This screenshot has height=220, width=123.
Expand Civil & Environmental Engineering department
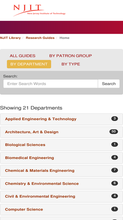pos(61,197)
